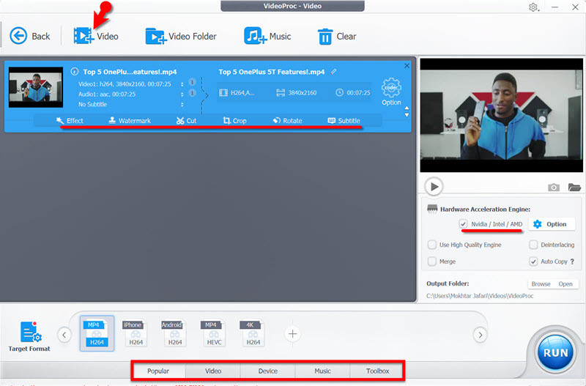
Task: Open the Rotate tool
Action: click(x=287, y=121)
